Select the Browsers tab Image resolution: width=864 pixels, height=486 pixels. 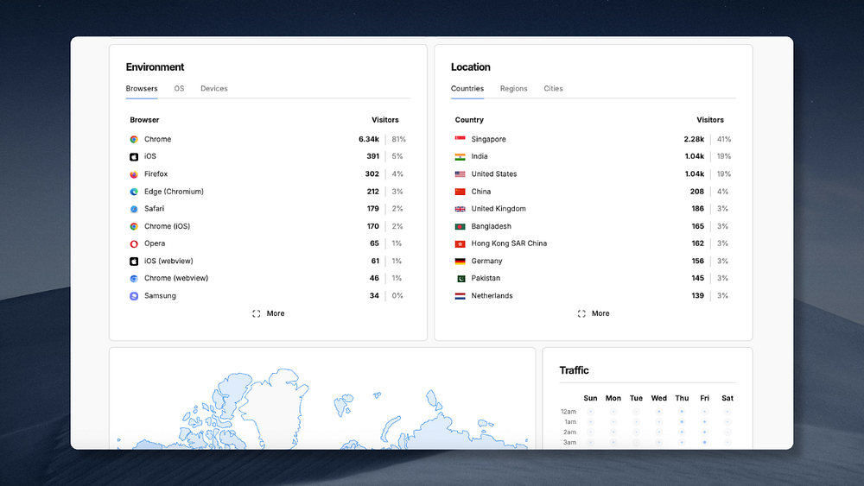point(142,89)
